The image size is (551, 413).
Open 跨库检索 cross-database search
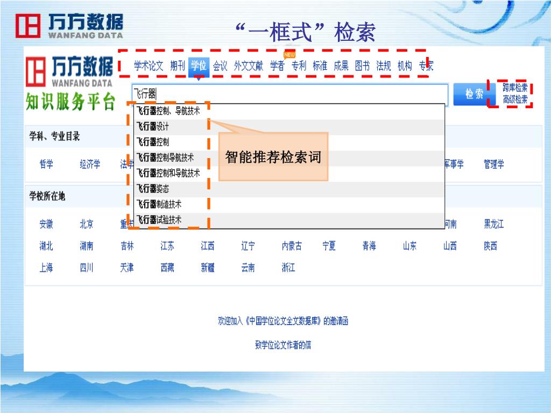coord(515,88)
